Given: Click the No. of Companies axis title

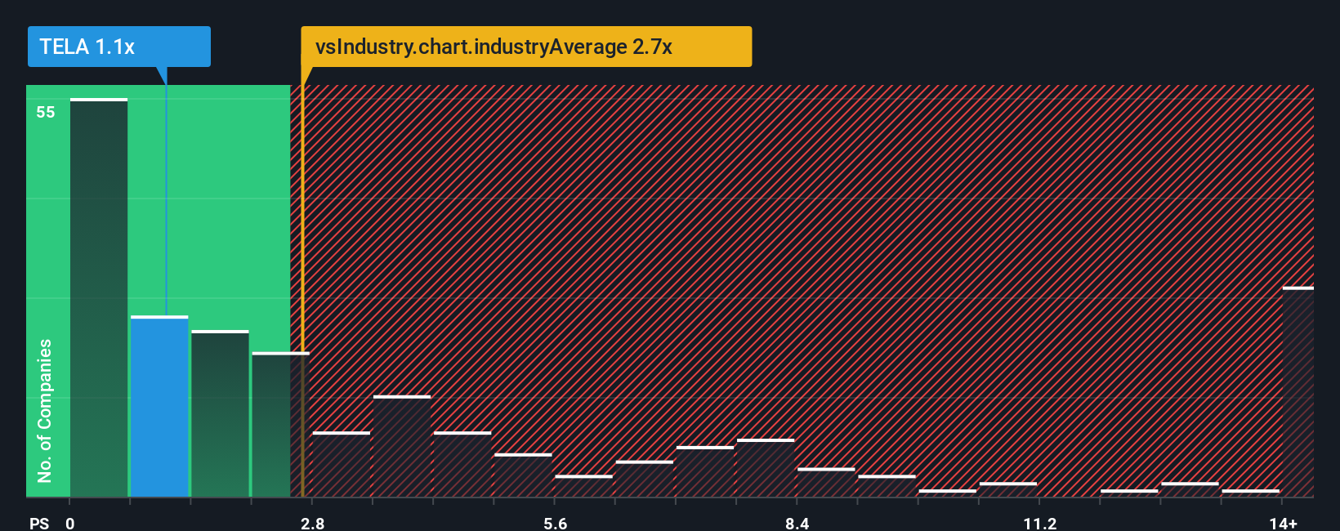Looking at the screenshot, I should 45,410.
